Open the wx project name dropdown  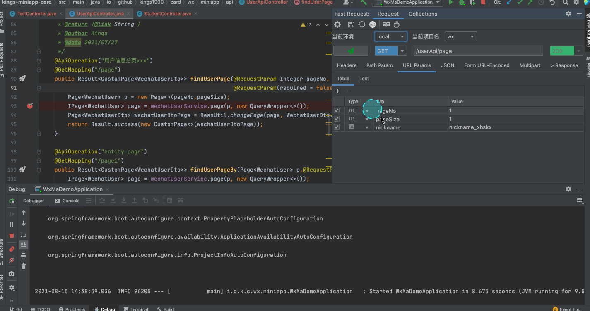point(460,37)
